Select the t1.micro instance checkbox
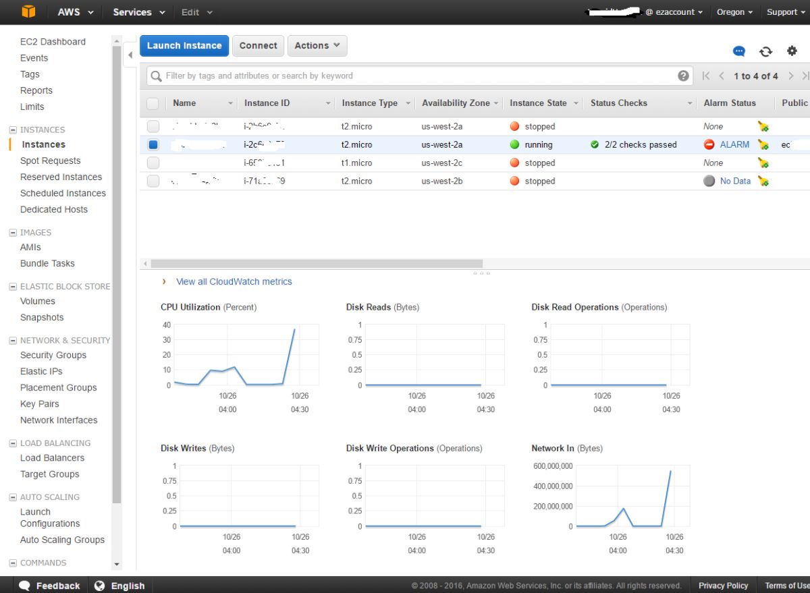This screenshot has height=593, width=810. pyautogui.click(x=153, y=163)
